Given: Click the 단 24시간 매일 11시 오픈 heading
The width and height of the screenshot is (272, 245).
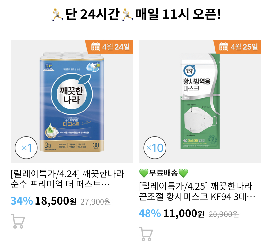Looking at the screenshot, I should (136, 14).
